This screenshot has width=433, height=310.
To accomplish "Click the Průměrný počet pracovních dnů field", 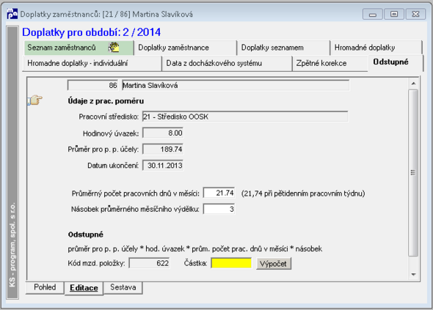I will pos(219,193).
